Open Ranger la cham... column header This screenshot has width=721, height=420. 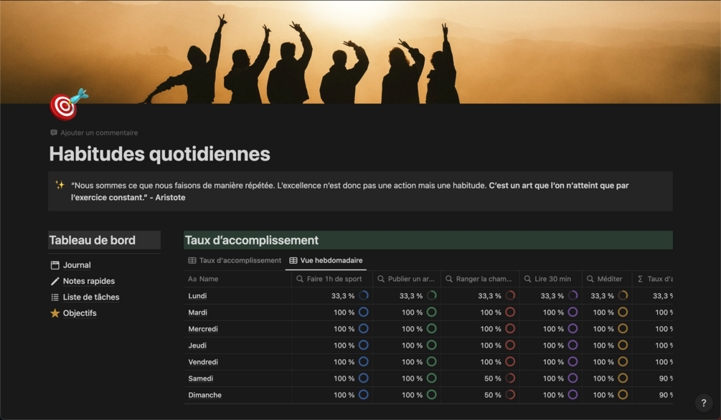pyautogui.click(x=480, y=279)
